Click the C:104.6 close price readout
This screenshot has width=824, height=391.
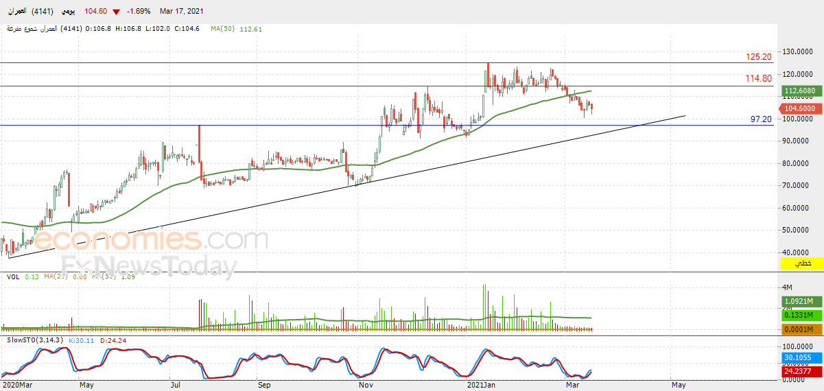pyautogui.click(x=188, y=29)
